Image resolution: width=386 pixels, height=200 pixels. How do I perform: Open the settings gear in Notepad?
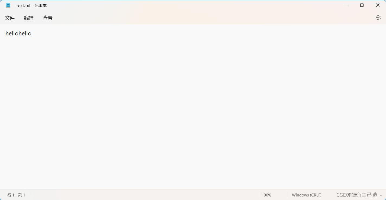(378, 18)
